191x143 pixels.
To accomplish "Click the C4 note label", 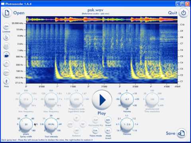I will (182, 62).
